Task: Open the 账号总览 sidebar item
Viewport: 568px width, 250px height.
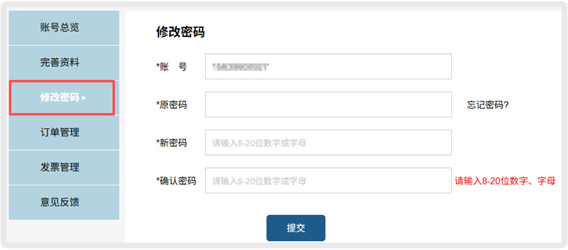Action: (60, 27)
